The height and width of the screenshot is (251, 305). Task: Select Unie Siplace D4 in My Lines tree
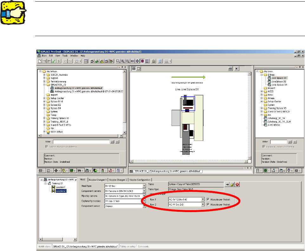pos(280,85)
